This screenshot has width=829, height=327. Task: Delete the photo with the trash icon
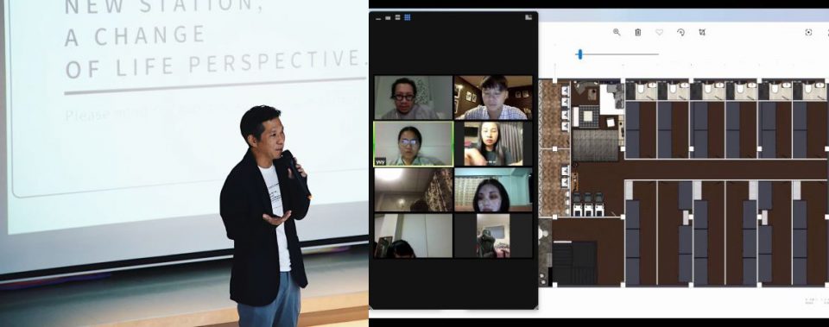(637, 32)
